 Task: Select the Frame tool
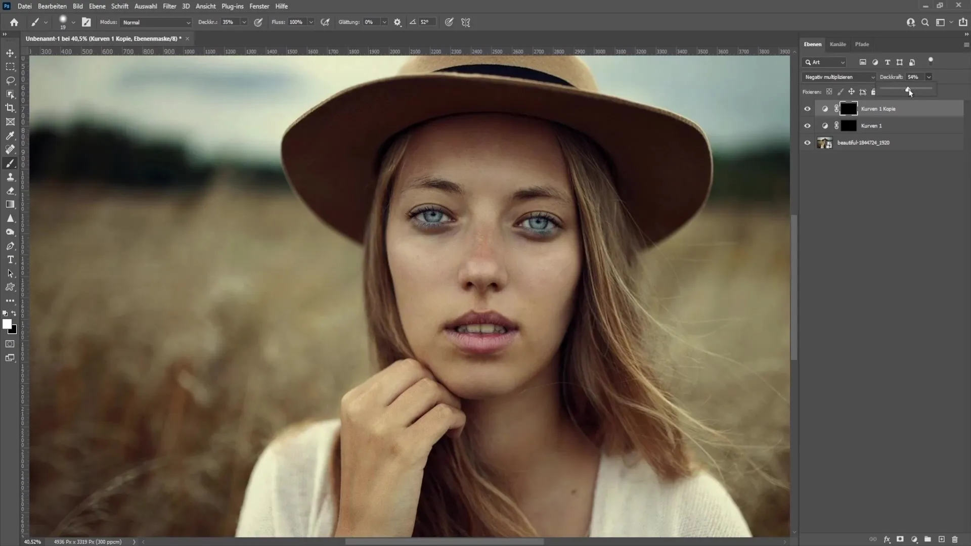tap(10, 122)
